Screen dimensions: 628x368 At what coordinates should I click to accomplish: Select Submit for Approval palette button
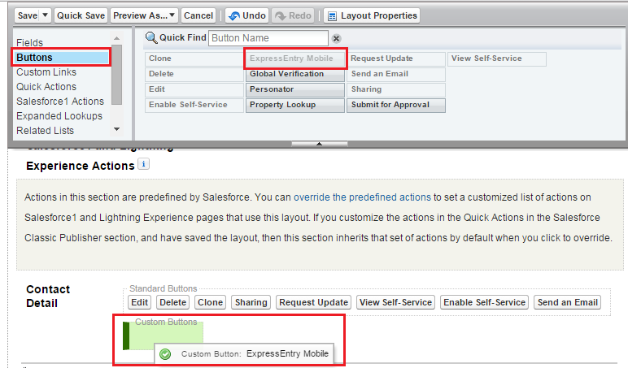point(396,105)
